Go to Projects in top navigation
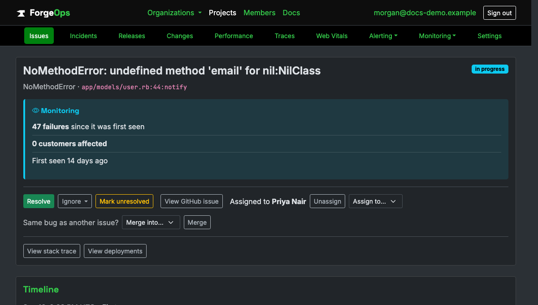The height and width of the screenshot is (305, 538). [222, 13]
